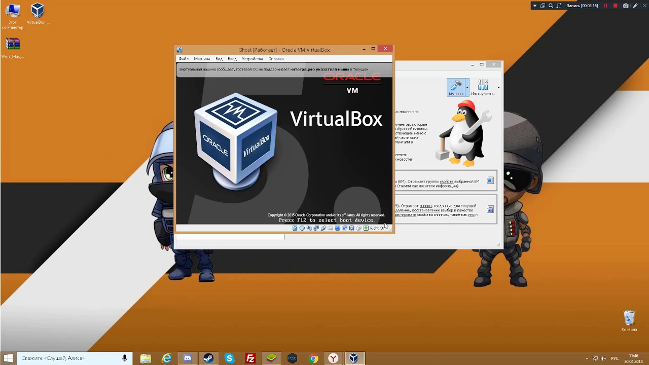This screenshot has height=365, width=649.
Task: Click the snapshots tool icon beside снимков text
Action: pos(490,209)
